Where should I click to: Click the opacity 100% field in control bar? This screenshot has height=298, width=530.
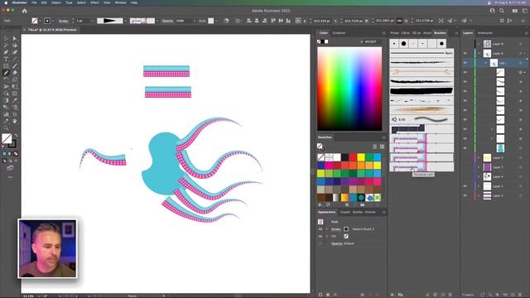183,21
